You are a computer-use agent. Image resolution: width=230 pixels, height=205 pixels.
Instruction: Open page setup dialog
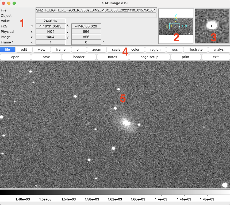click(149, 57)
